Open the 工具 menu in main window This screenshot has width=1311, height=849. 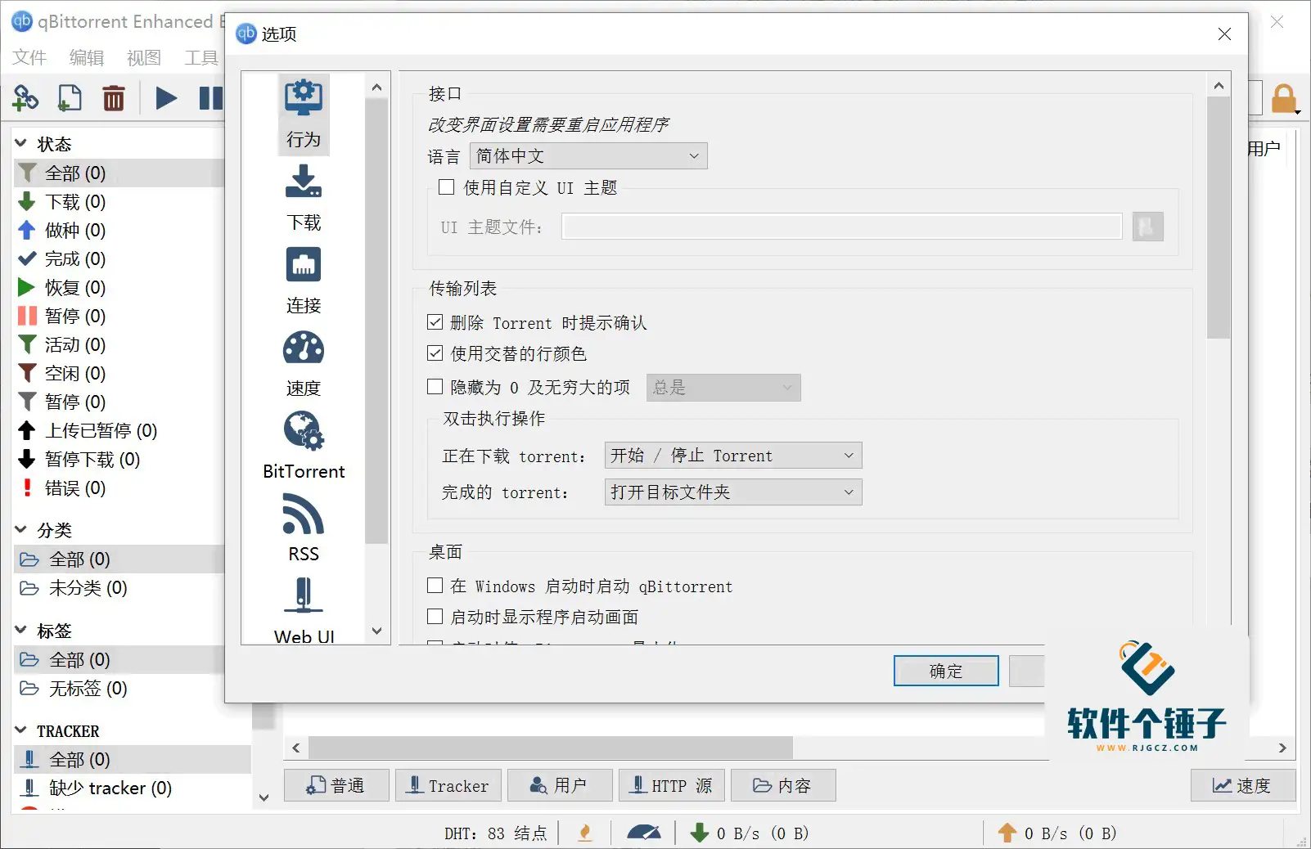pyautogui.click(x=201, y=57)
